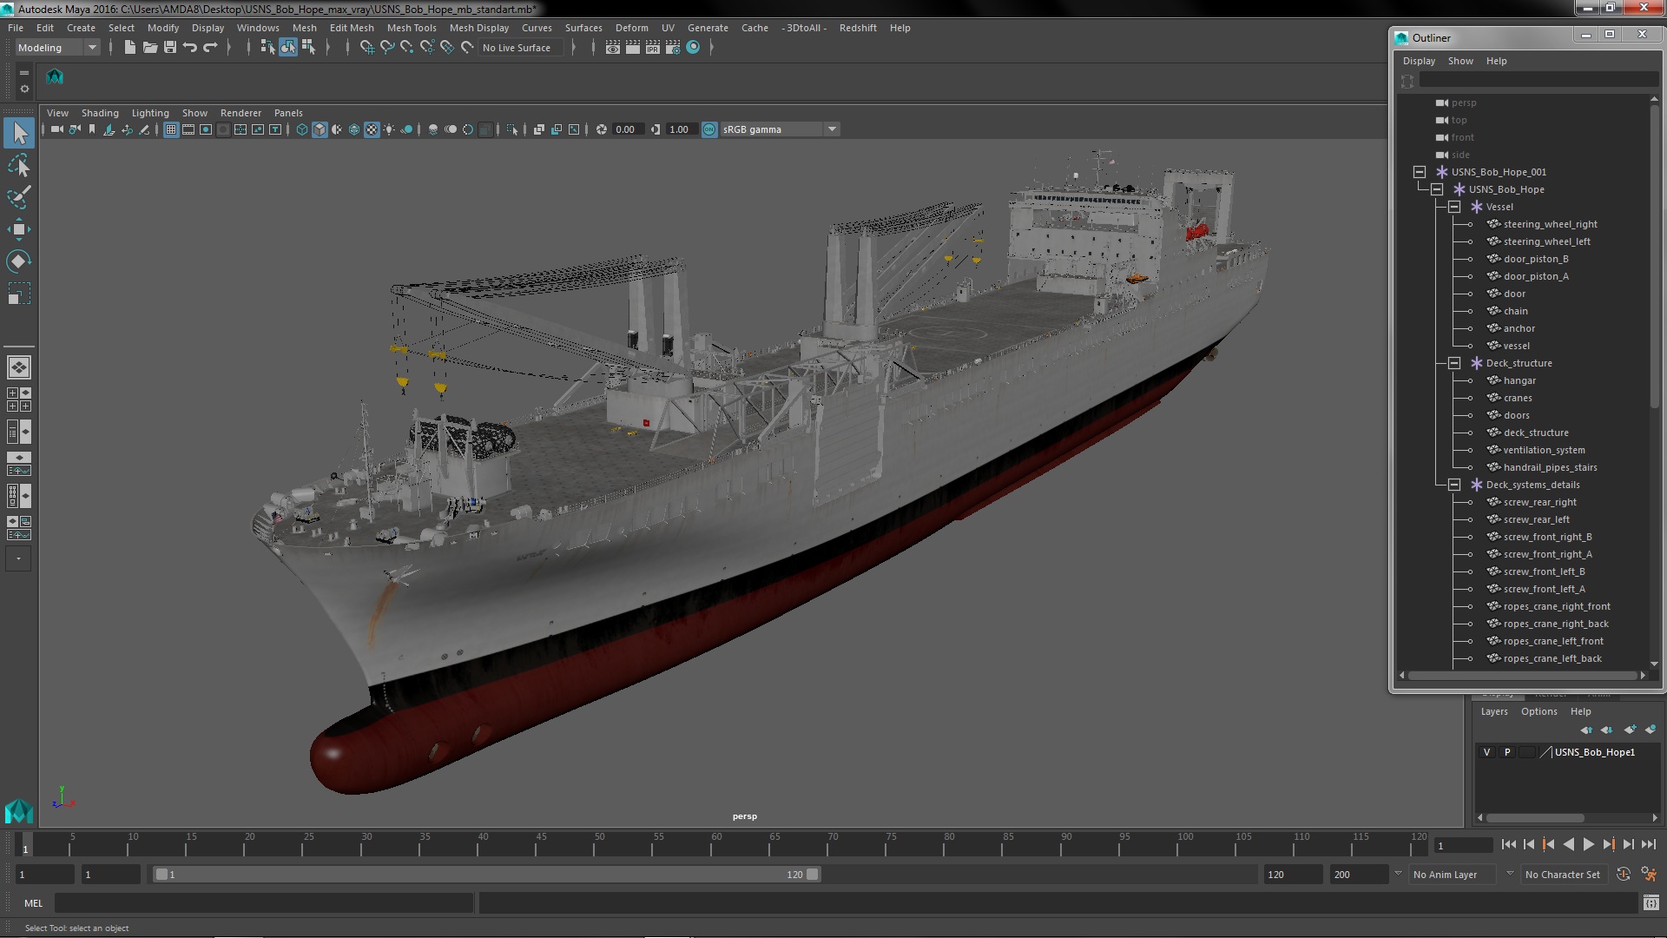Open the animation preferences running-man icon

tap(1649, 875)
